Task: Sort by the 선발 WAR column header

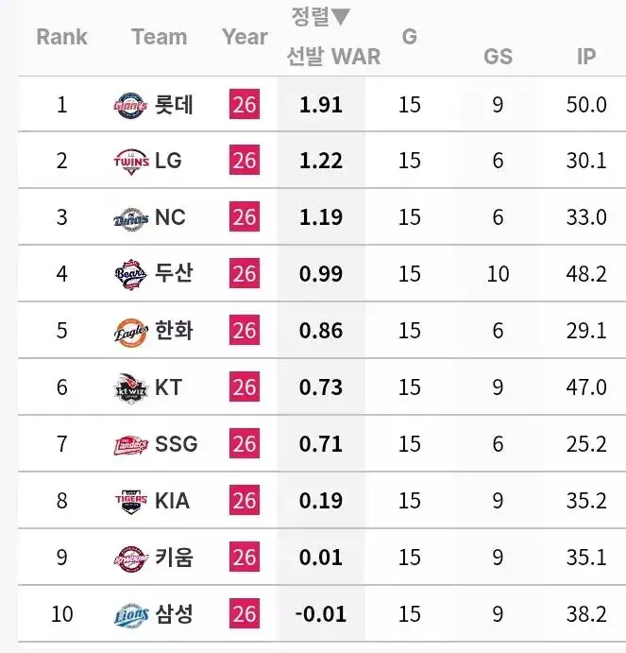Action: coord(333,57)
